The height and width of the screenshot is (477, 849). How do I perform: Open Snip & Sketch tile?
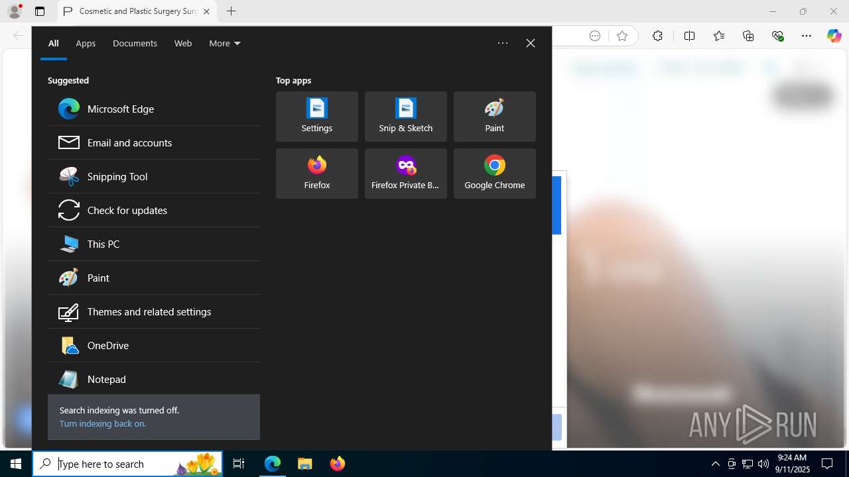click(x=406, y=117)
